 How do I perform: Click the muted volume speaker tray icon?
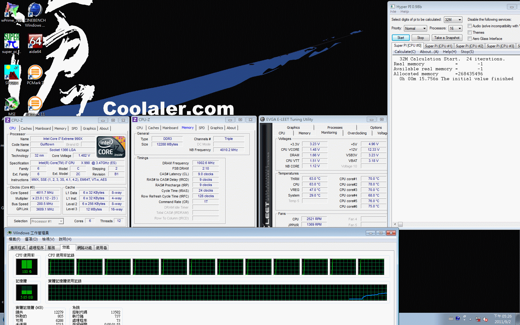click(485, 319)
